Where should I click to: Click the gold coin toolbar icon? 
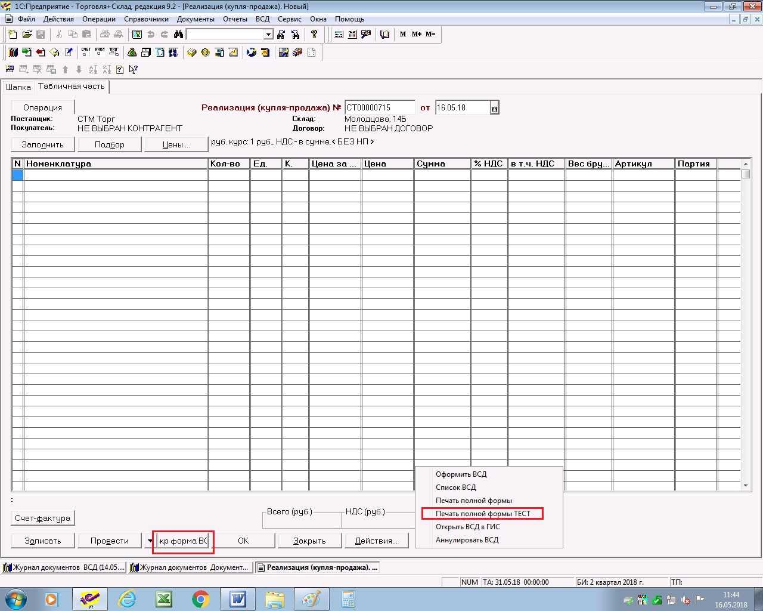[x=206, y=53]
